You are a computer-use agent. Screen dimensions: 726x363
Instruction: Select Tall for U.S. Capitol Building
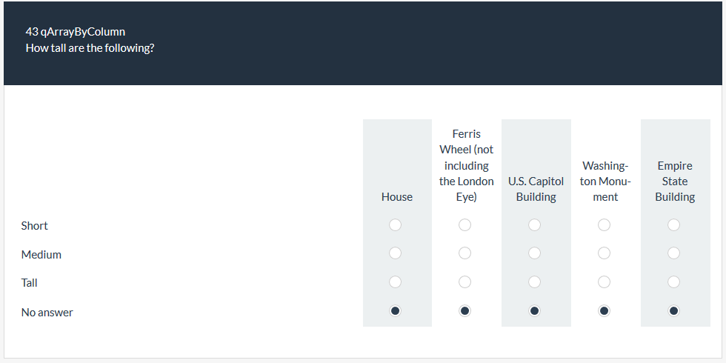click(534, 282)
